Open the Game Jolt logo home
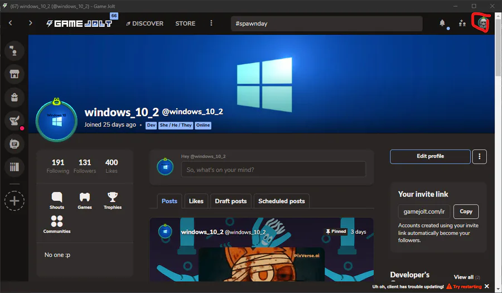The height and width of the screenshot is (293, 502). 79,23
